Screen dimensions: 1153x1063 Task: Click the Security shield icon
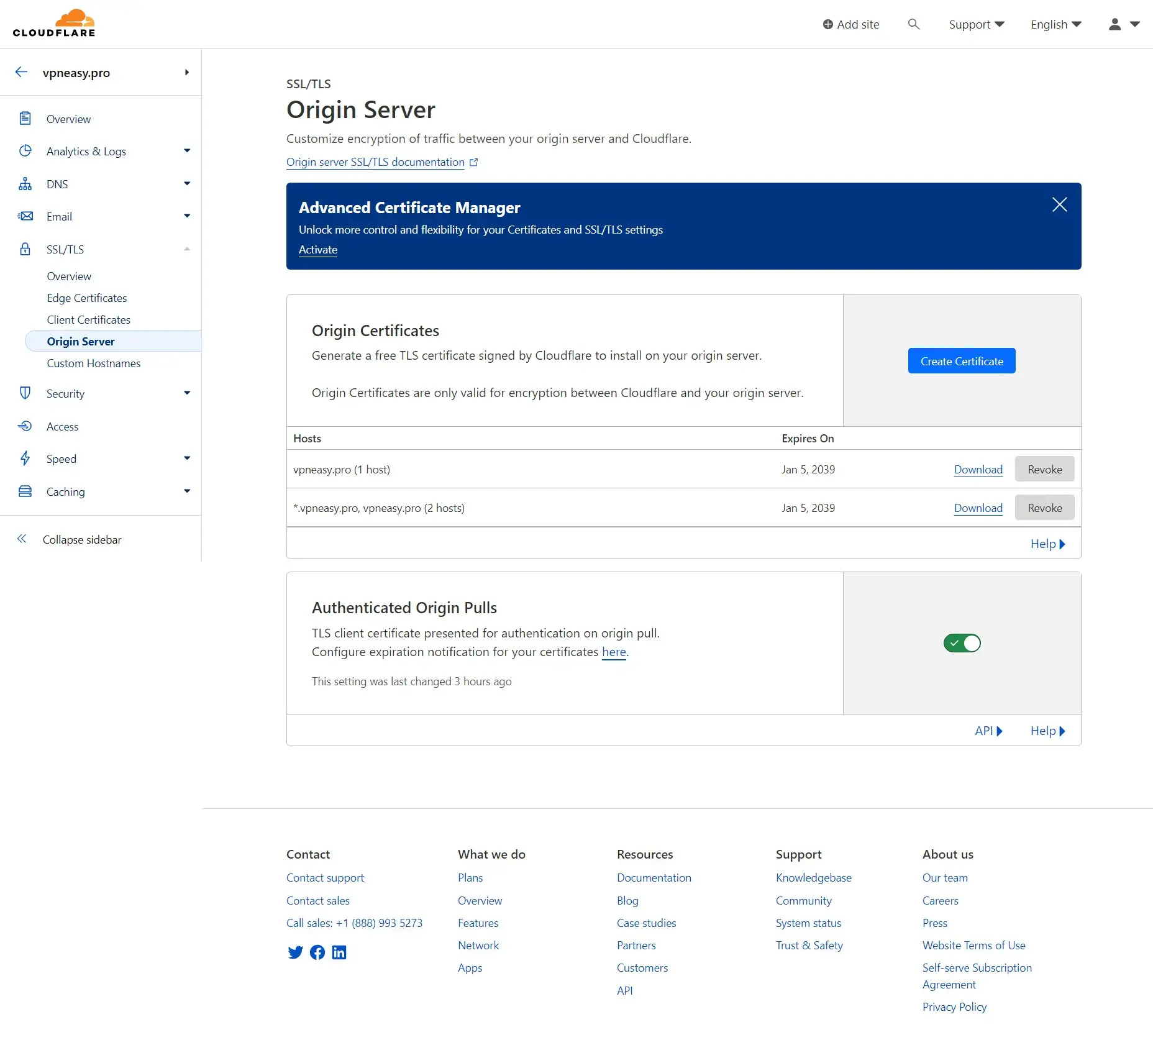pyautogui.click(x=25, y=393)
